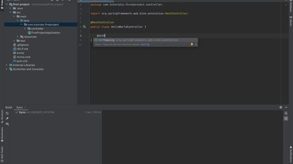Open the Maven tool window tab

tap(291, 21)
